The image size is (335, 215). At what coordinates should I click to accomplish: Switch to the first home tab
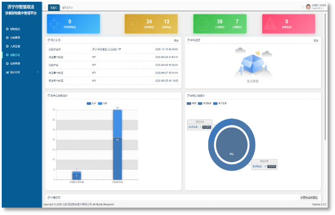pos(53,7)
